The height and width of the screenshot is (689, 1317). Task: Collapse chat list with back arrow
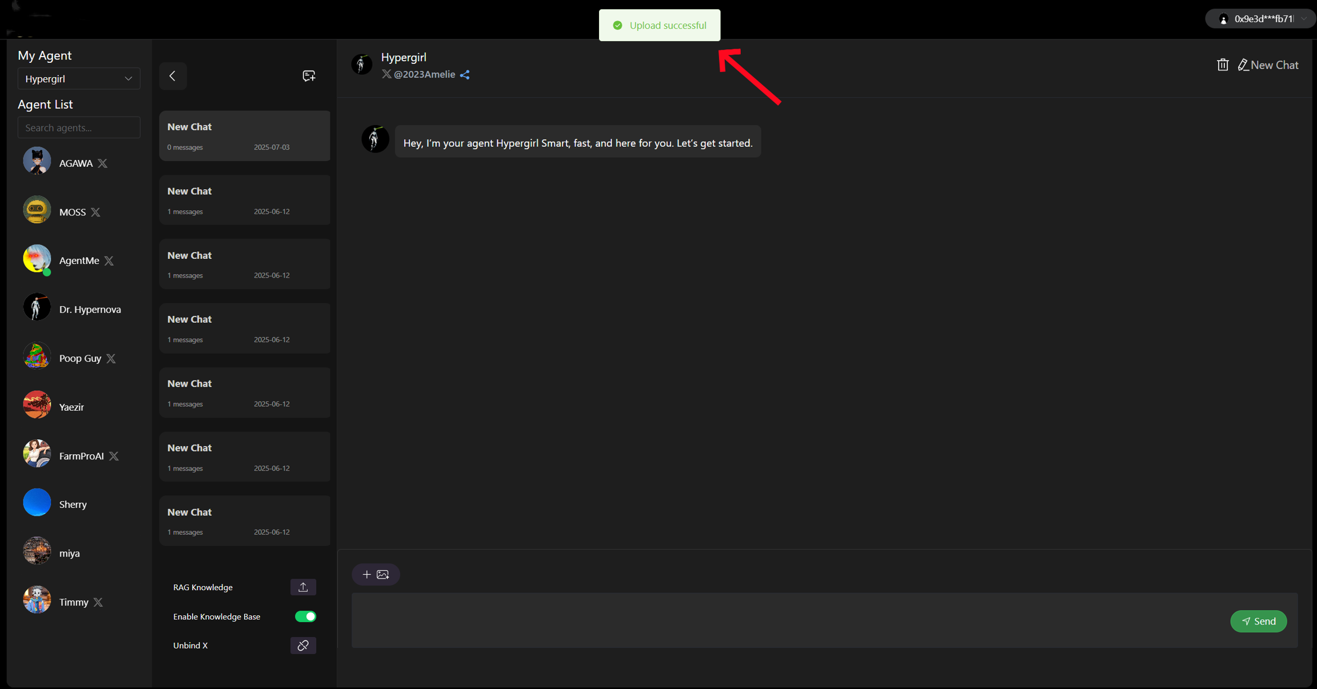tap(173, 76)
